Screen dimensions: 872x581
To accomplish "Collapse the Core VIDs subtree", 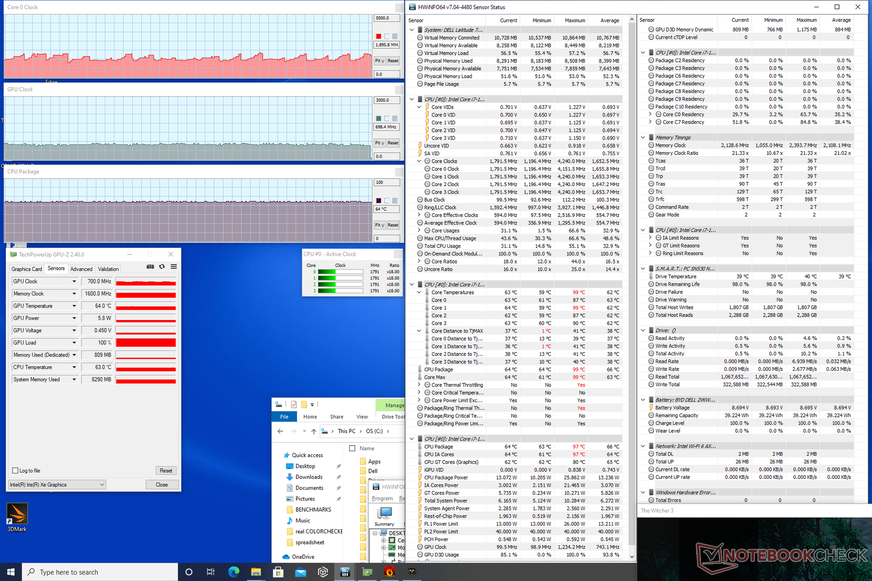I will (x=419, y=107).
